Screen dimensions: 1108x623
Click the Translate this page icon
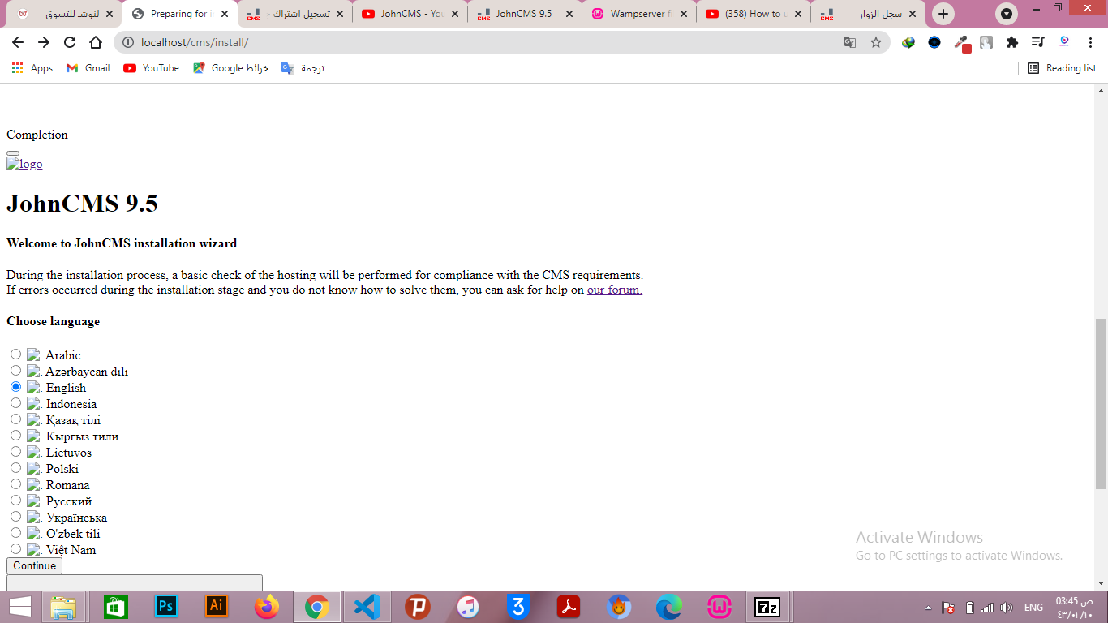click(850, 42)
